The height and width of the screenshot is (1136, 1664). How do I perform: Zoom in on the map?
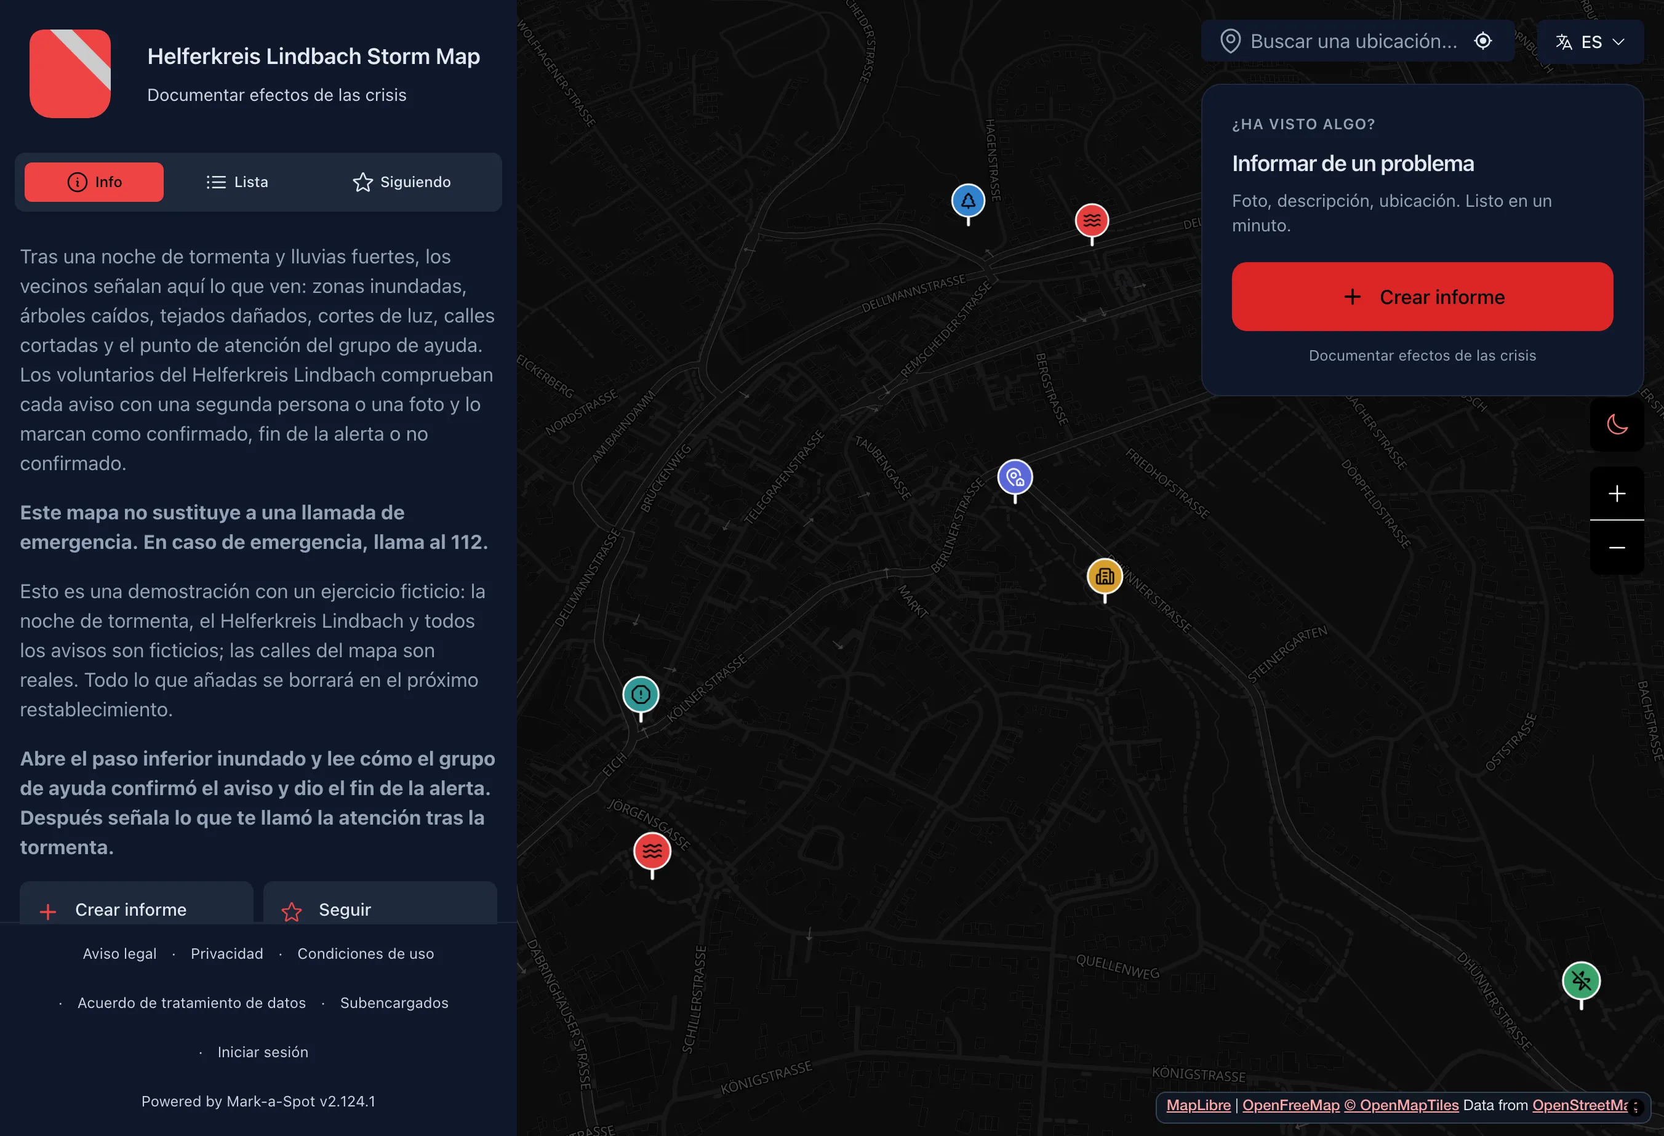pos(1617,493)
